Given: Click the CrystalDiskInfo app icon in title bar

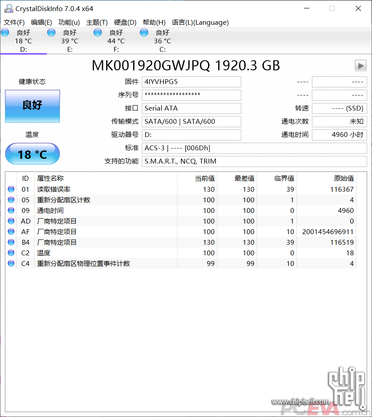Looking at the screenshot, I should 8,8.
